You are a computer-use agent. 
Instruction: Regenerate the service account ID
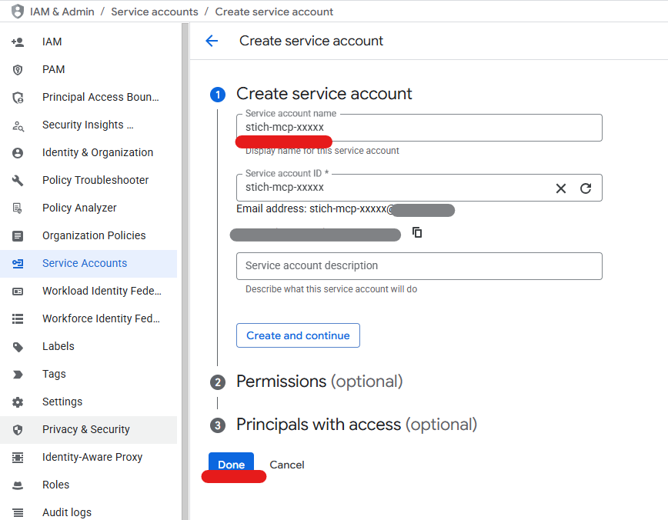pyautogui.click(x=586, y=188)
